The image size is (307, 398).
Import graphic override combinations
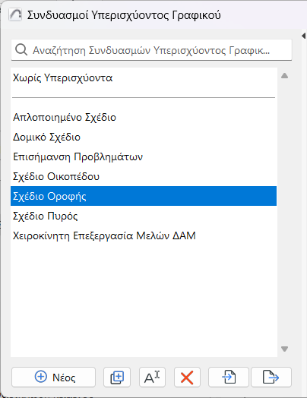pos(229,377)
